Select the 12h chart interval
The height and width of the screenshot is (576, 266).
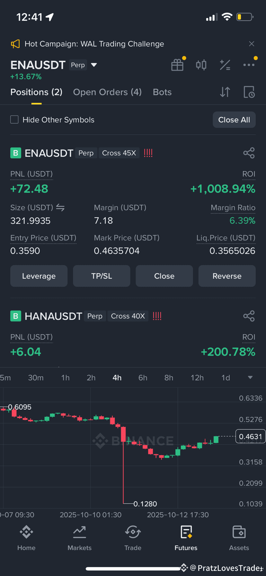tap(197, 378)
